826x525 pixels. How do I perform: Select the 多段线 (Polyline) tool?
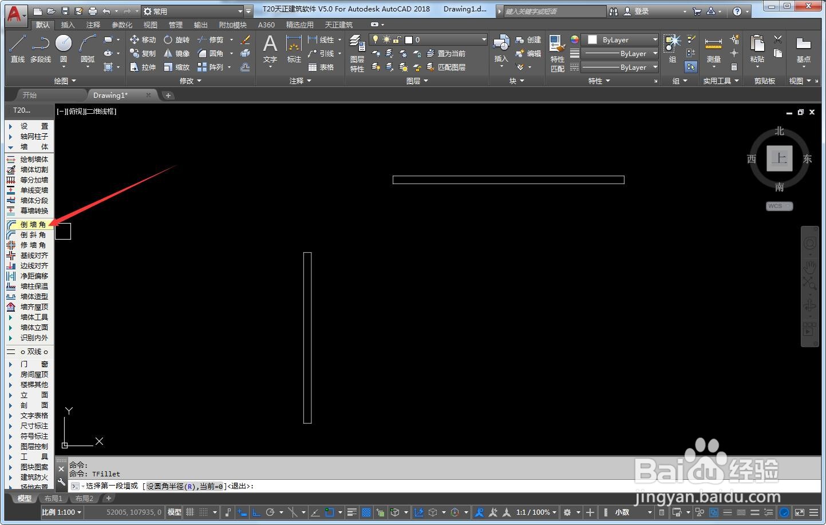(41, 48)
